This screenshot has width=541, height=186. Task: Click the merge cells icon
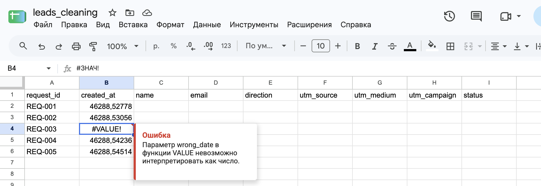[x=469, y=46]
